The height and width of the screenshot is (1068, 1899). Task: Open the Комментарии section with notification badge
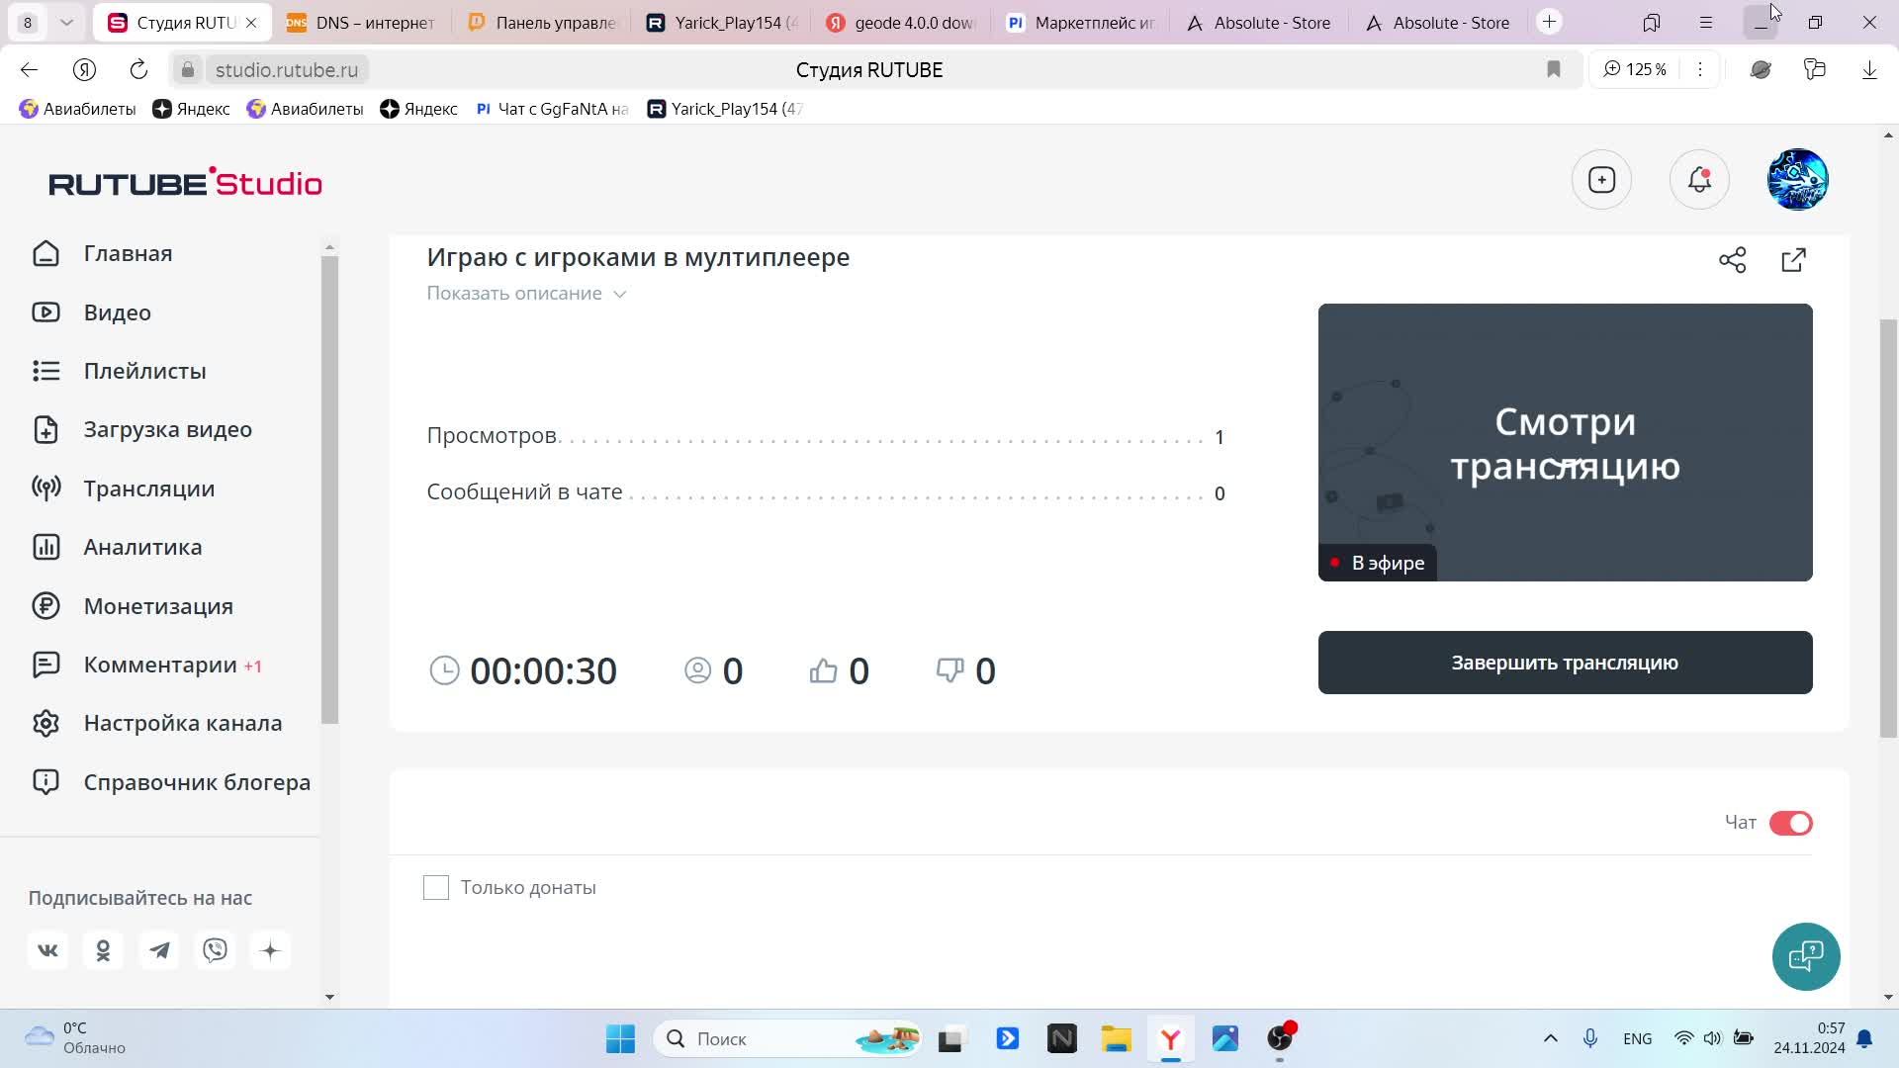[158, 664]
